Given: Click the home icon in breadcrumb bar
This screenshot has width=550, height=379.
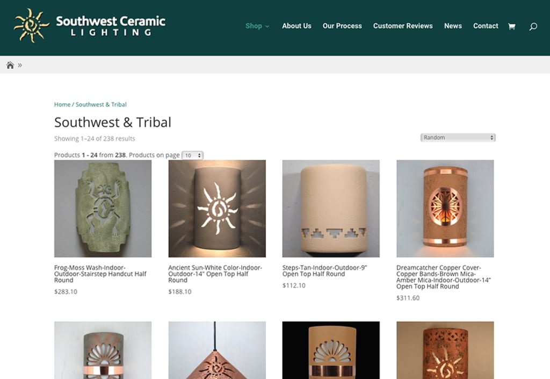Looking at the screenshot, I should click(x=10, y=65).
